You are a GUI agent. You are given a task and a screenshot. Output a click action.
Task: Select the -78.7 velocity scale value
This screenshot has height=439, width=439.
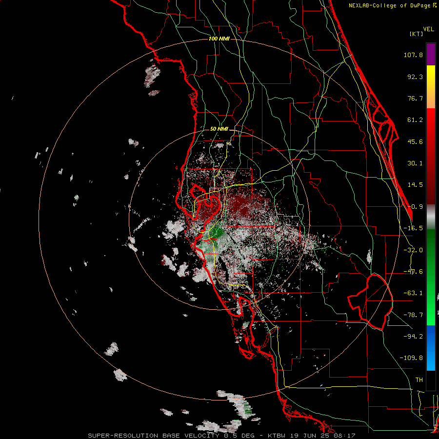click(413, 315)
